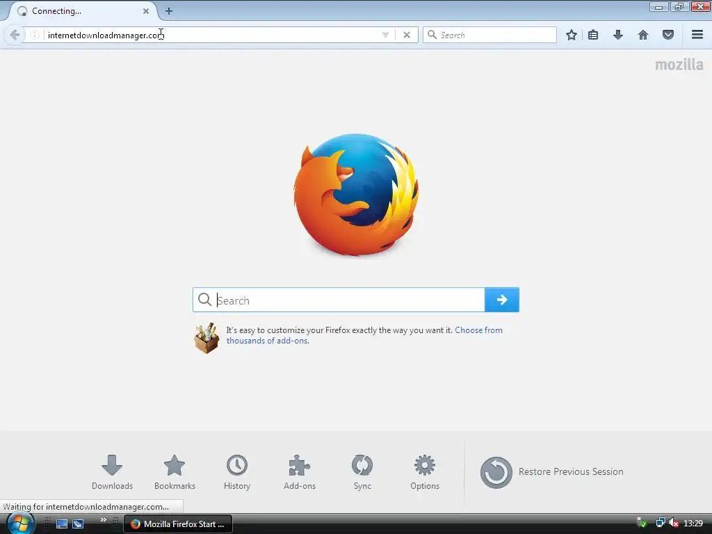This screenshot has height=534, width=712.
Task: Open Options from the bottom launcher
Action: (x=425, y=472)
